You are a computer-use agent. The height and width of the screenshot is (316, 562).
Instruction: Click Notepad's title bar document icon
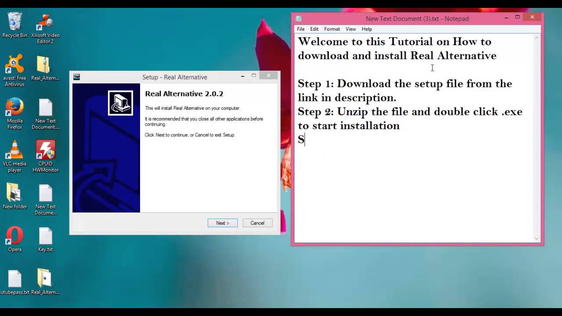(299, 18)
